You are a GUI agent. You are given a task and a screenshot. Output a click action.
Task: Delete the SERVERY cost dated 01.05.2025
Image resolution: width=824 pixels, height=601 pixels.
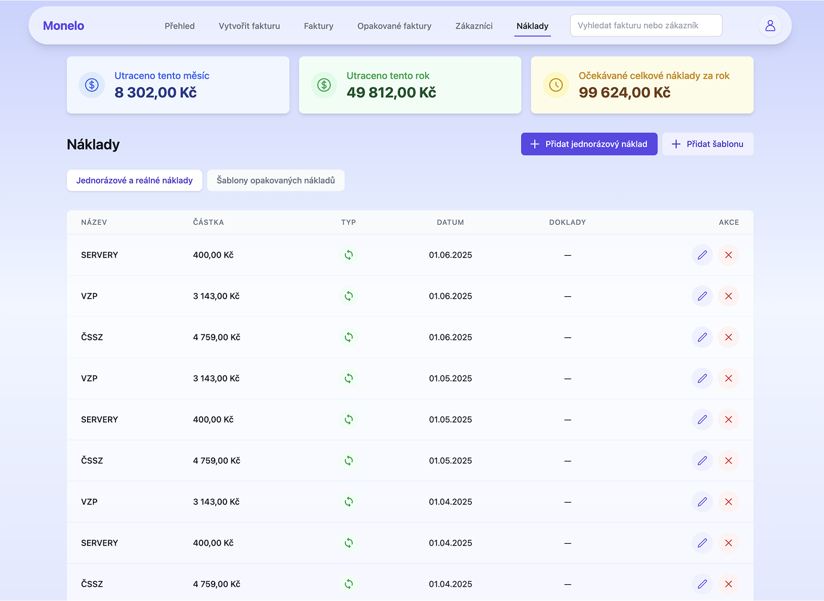click(729, 420)
